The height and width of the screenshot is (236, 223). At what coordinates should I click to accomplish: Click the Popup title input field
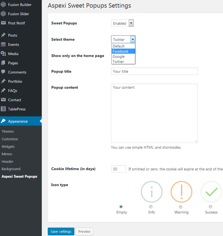click(154, 71)
